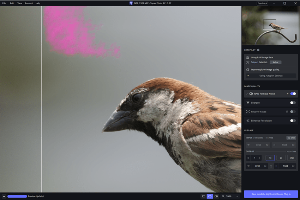Open the Account menu
Image resolution: width=300 pixels, height=200 pixels.
coord(29,3)
